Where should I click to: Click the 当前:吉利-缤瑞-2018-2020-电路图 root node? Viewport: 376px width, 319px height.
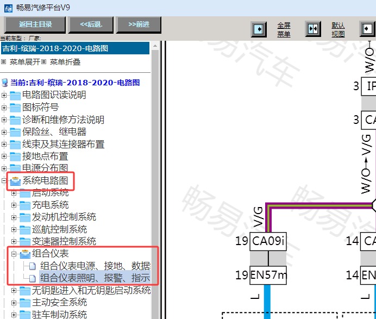(x=75, y=83)
